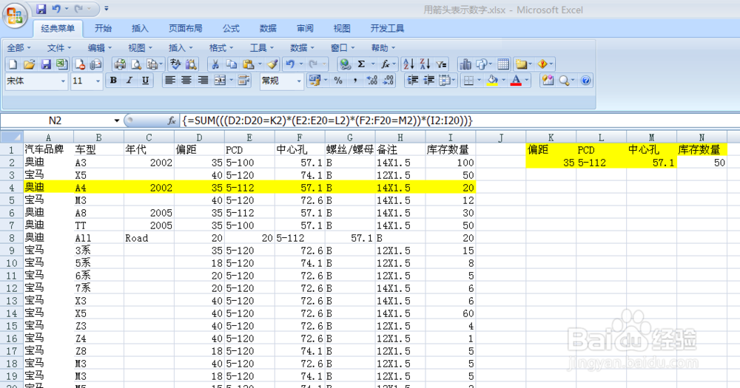Insert a column chart
This screenshot has height=388, width=740.
tap(465, 64)
